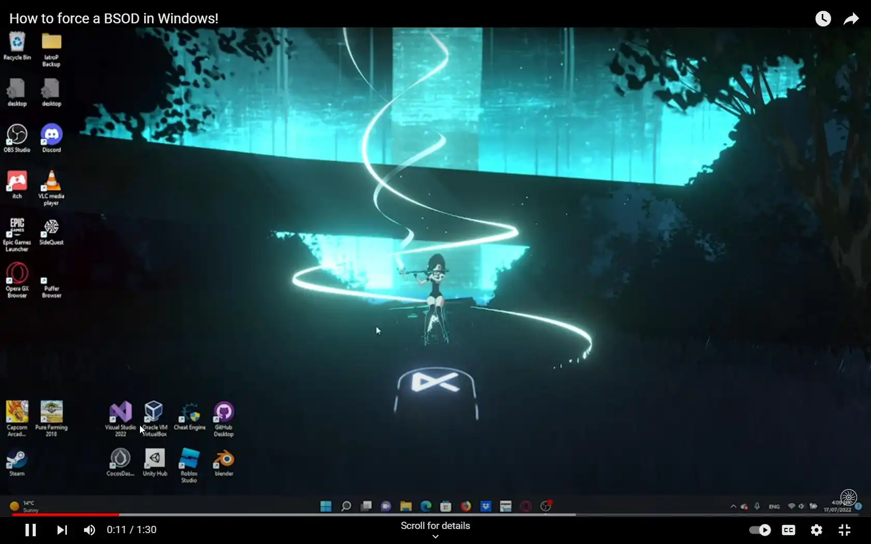Open Task View on the taskbar
Screen dimensions: 871x544
(366, 506)
